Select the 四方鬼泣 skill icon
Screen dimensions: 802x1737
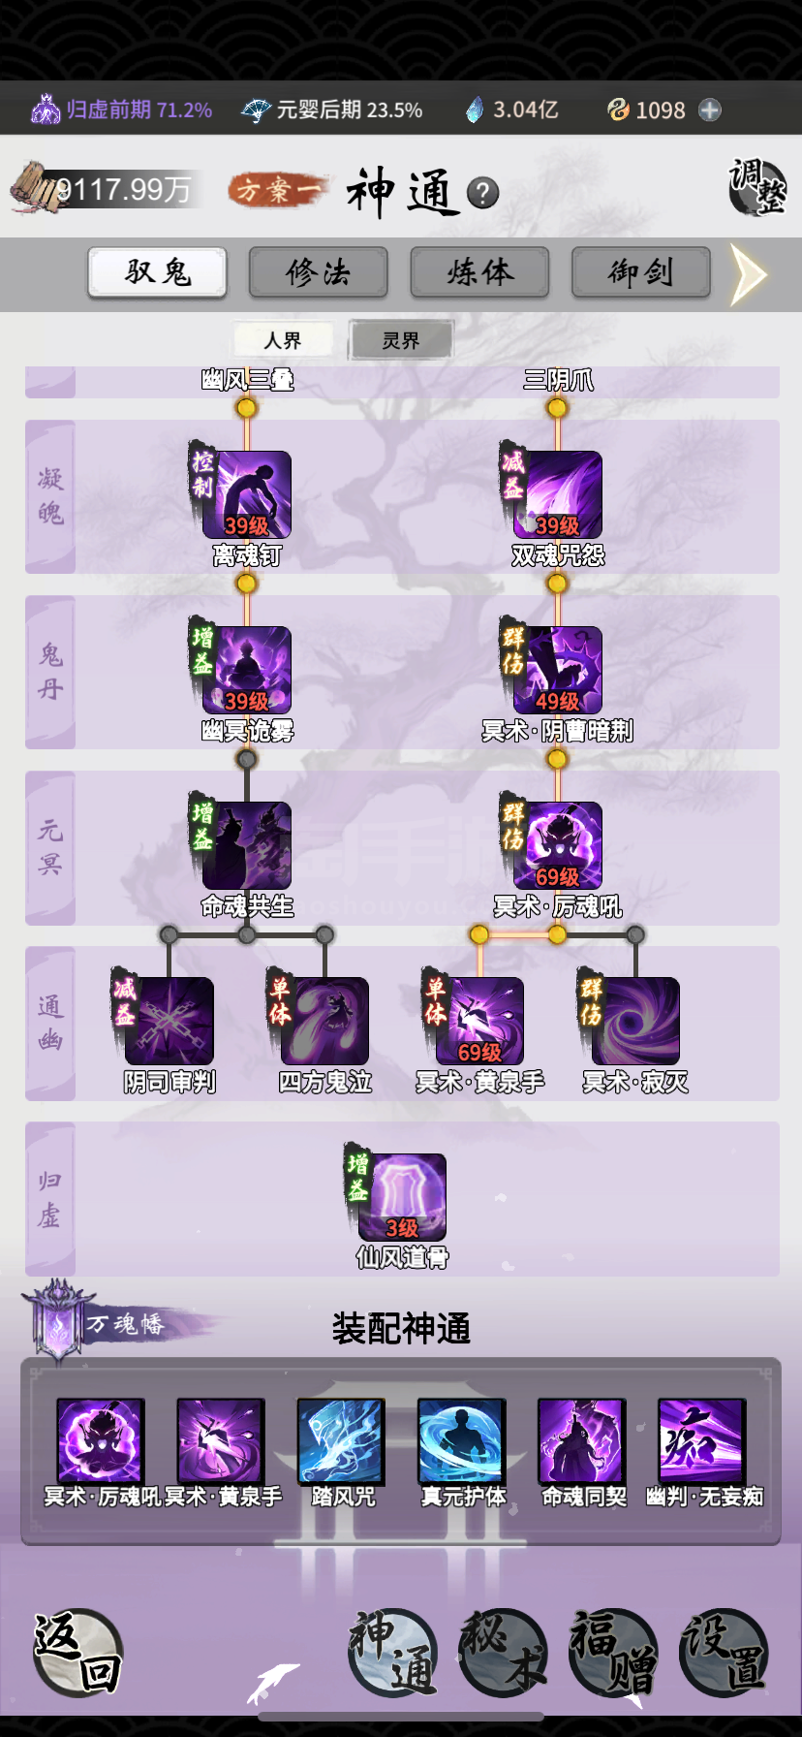pyautogui.click(x=324, y=1021)
